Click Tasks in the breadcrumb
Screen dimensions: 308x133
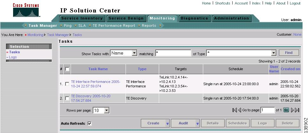click(x=77, y=35)
